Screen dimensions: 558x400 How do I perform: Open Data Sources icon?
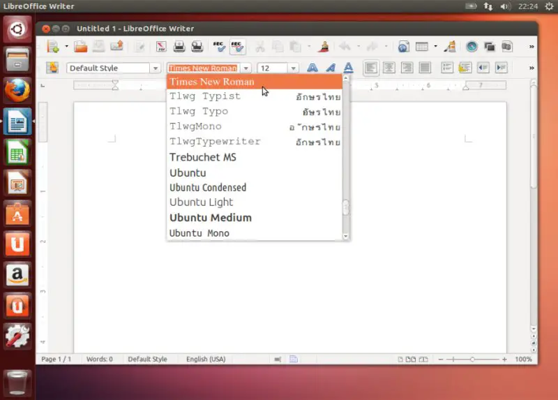click(x=507, y=47)
